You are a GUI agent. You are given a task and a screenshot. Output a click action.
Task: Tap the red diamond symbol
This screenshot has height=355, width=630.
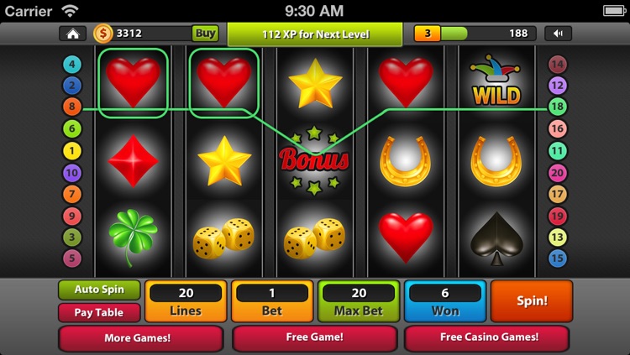click(x=133, y=160)
